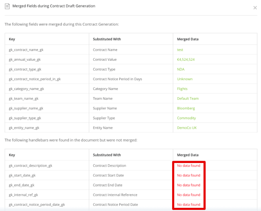Click 'The following fields were merged' sentence
The height and width of the screenshot is (211, 261).
click(x=62, y=24)
